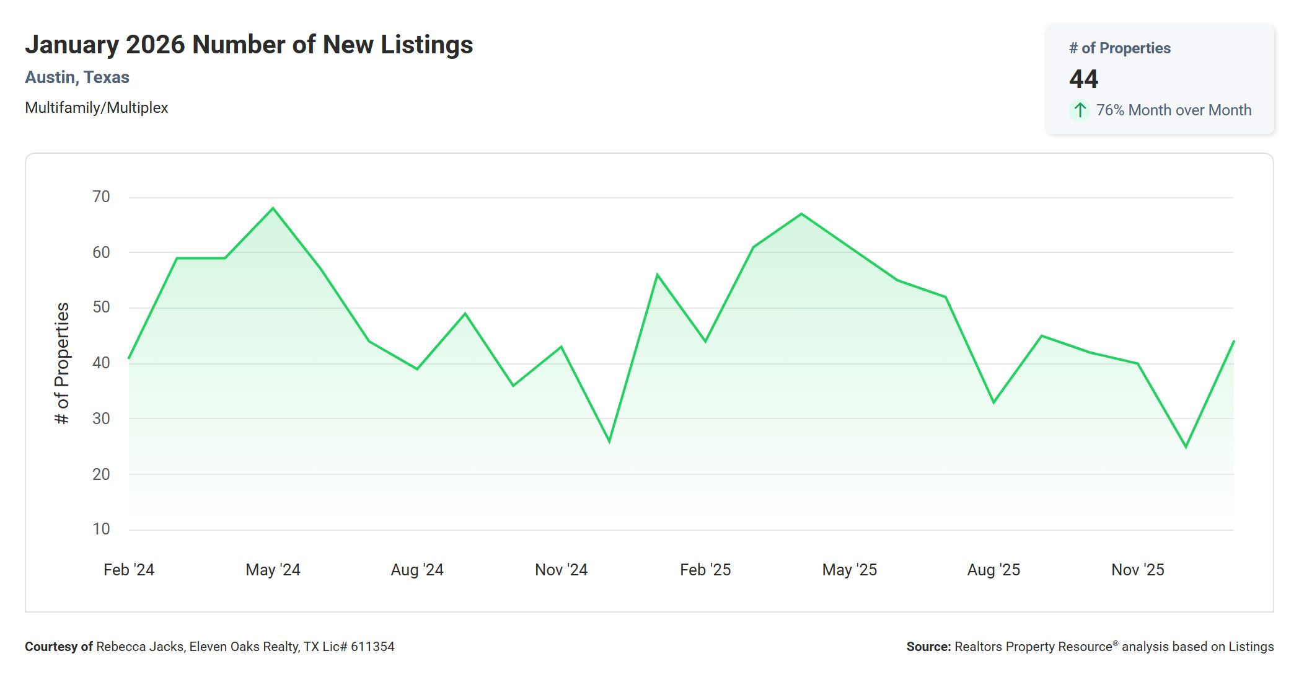The image size is (1299, 682).
Task: Click the 'Austin, Texas' subtitle
Action: [77, 77]
